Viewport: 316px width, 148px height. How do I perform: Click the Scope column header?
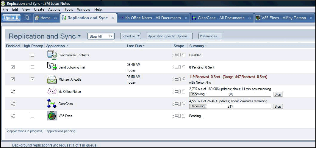coord(179,46)
